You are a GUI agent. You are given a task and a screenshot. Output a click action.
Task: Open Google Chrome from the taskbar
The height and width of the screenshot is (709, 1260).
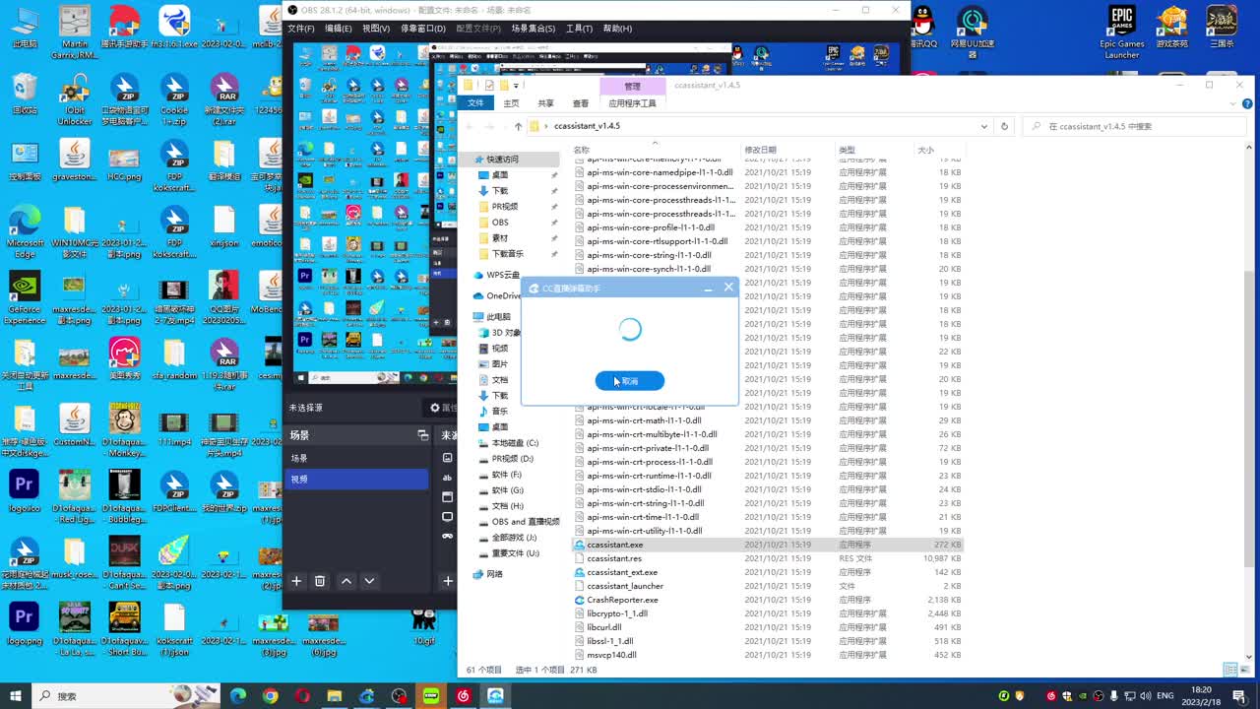pos(271,696)
